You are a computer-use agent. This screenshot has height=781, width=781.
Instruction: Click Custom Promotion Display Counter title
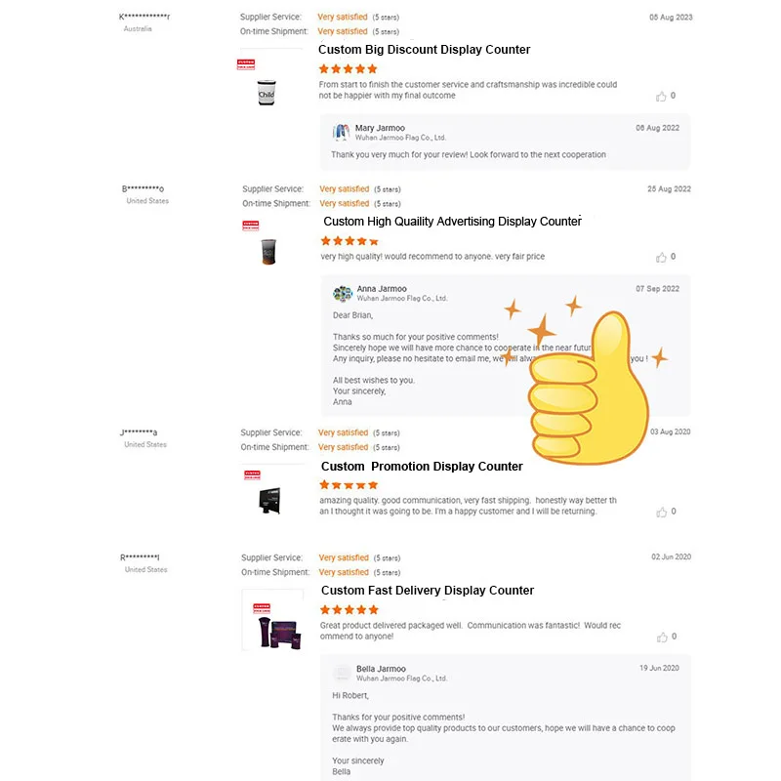point(422,467)
